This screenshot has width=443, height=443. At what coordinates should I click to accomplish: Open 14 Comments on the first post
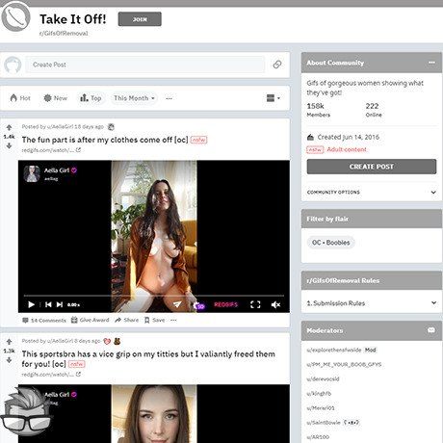pos(44,320)
